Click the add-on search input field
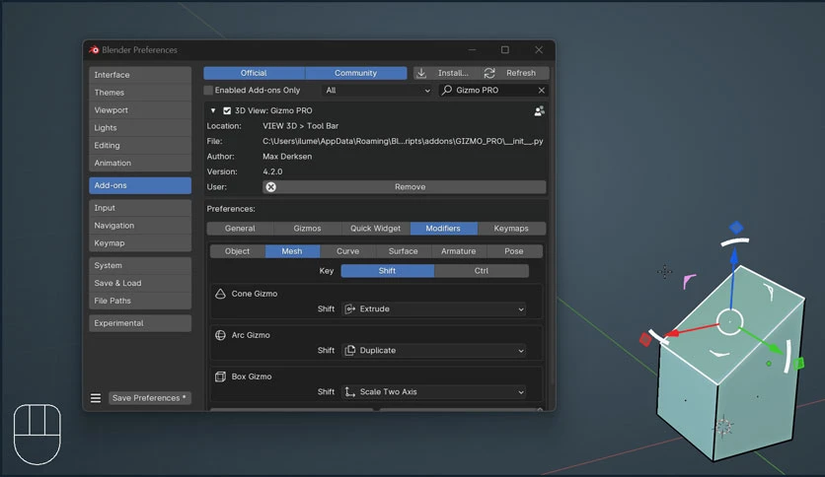This screenshot has width=825, height=477. pyautogui.click(x=493, y=91)
